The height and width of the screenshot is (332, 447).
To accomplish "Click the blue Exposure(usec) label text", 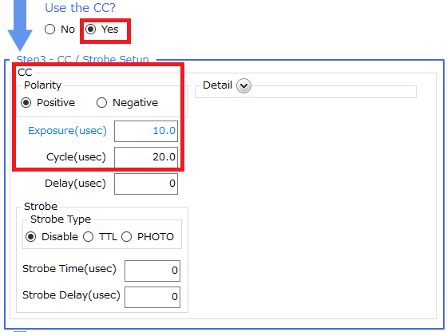I will pos(67,131).
